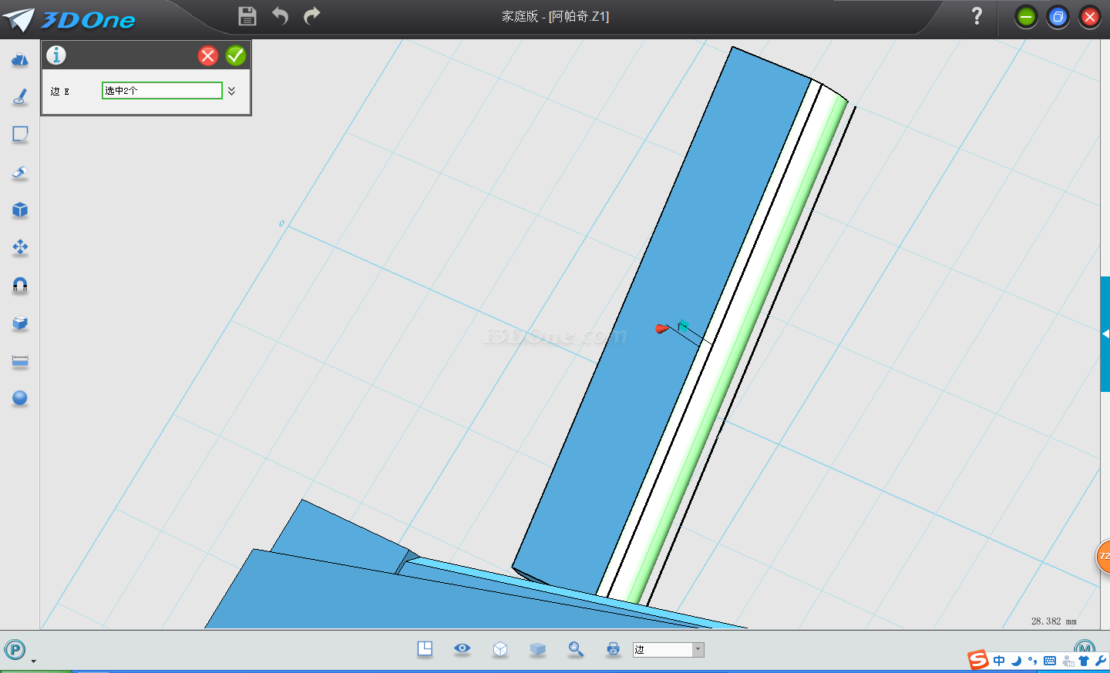Click Sogou input method Chinese mode indicator
The image size is (1110, 673).
[x=999, y=661]
